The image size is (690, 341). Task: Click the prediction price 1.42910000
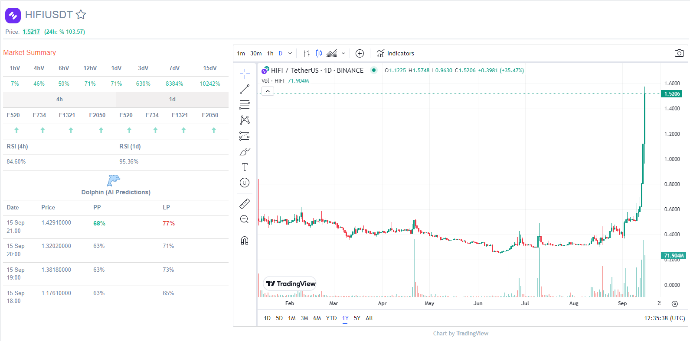pyautogui.click(x=56, y=223)
